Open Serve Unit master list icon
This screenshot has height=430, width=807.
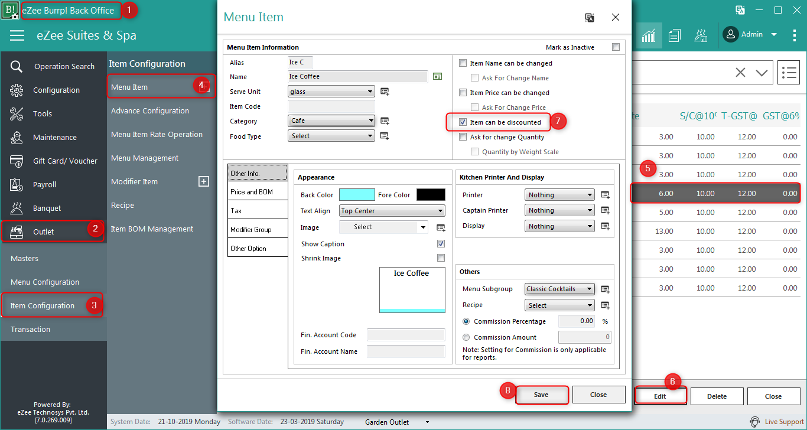tap(385, 92)
